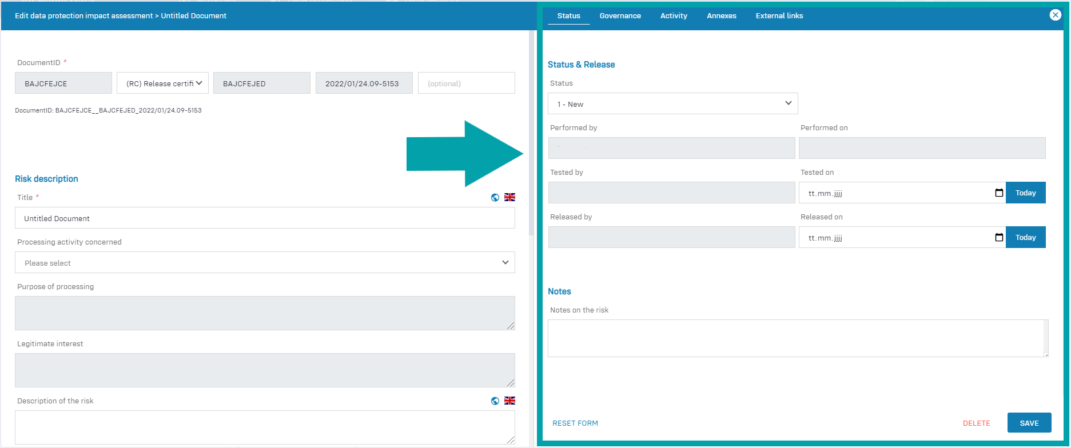Close the status side panel
Viewport: 1071px width, 448px height.
tap(1055, 15)
